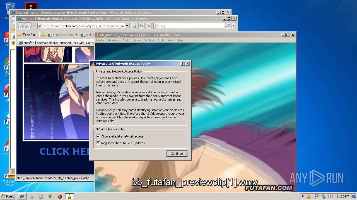Click the red Stop loading icon
Image resolution: width=357 pixels, height=200 pixels.
tap(149, 26)
